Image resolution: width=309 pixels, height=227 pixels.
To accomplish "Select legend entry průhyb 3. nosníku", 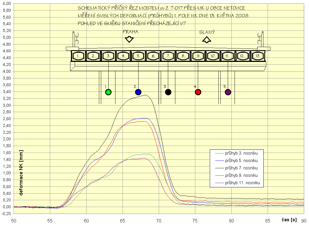I will 241,153.
